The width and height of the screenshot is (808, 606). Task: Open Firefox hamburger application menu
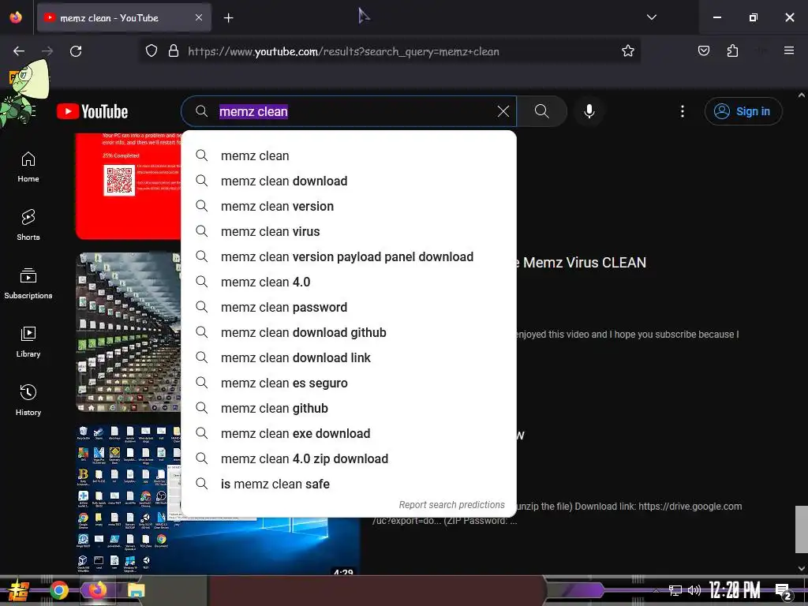[789, 50]
